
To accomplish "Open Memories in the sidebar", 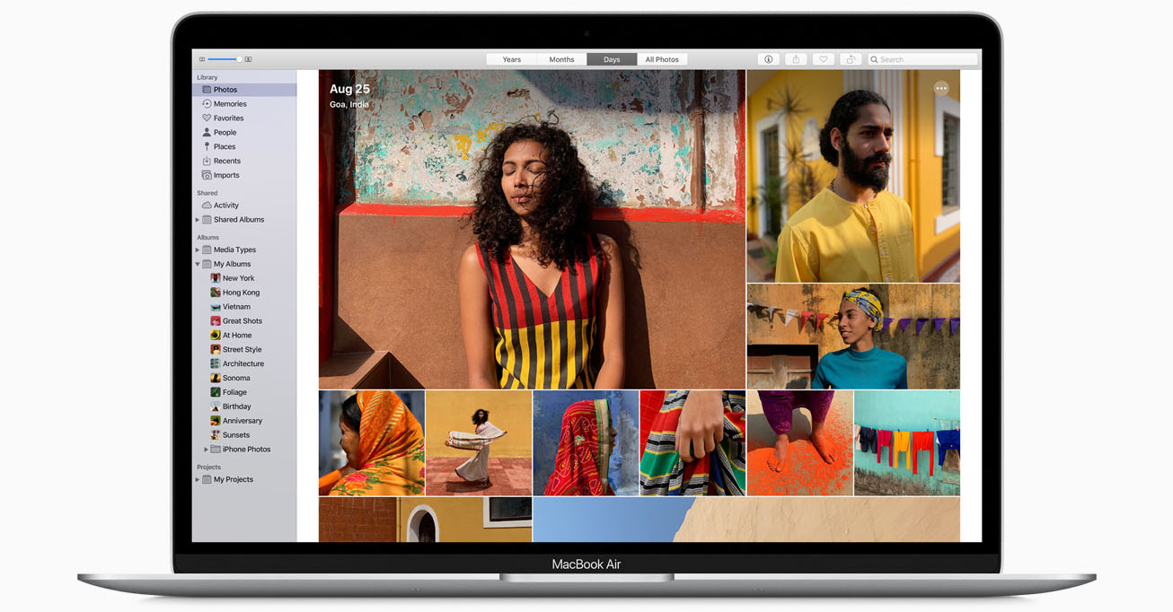I will (x=230, y=104).
